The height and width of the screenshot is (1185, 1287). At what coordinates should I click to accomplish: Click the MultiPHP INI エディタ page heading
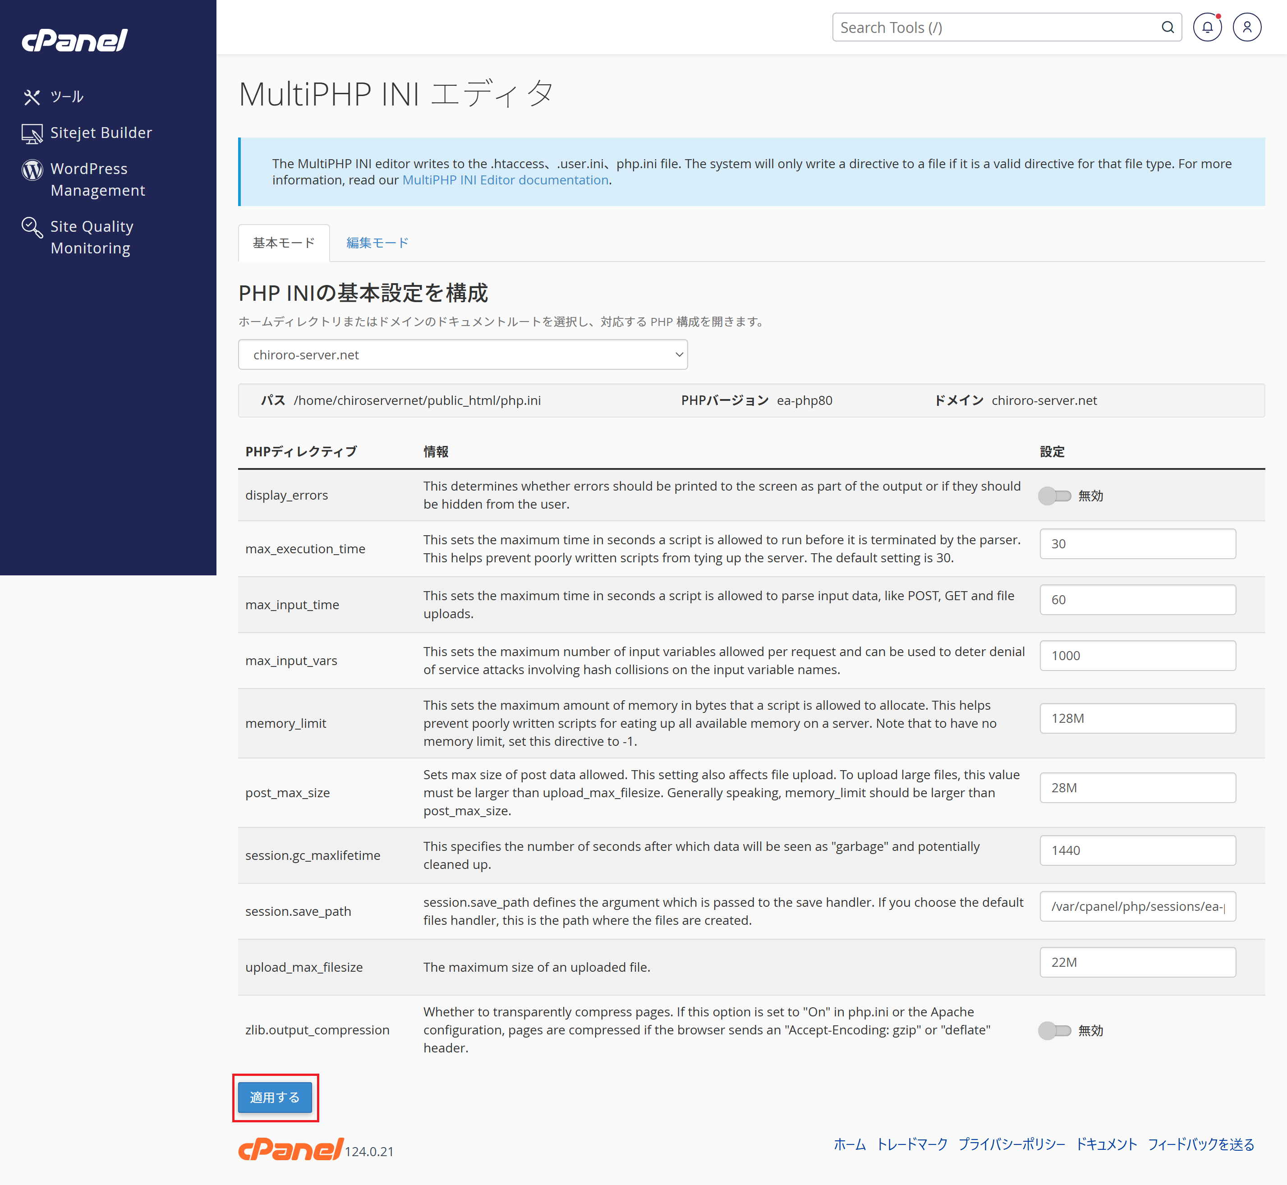(395, 94)
